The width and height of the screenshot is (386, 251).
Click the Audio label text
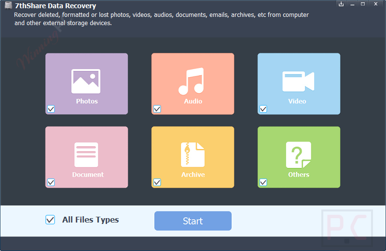click(193, 101)
